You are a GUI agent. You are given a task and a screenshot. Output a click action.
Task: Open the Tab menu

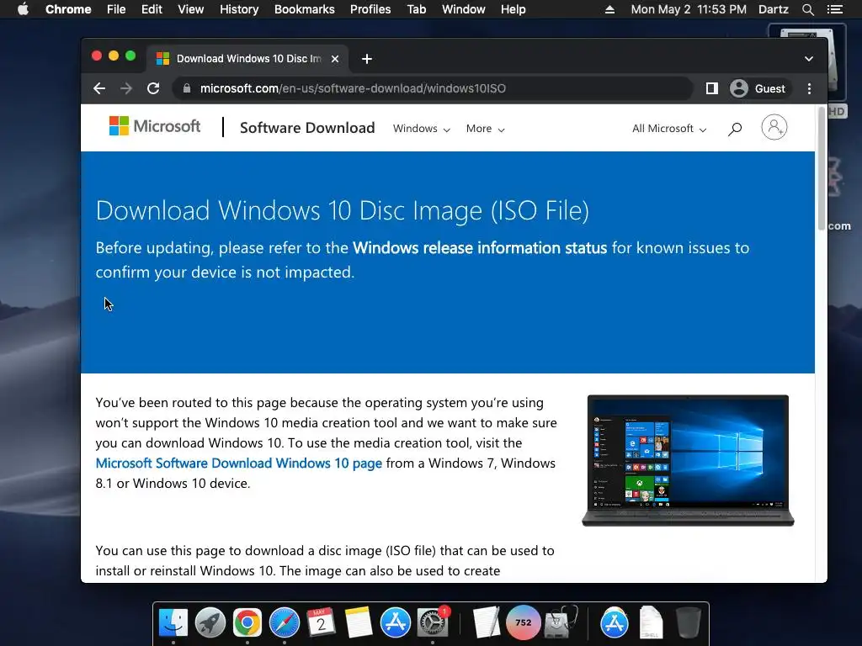[x=416, y=9]
